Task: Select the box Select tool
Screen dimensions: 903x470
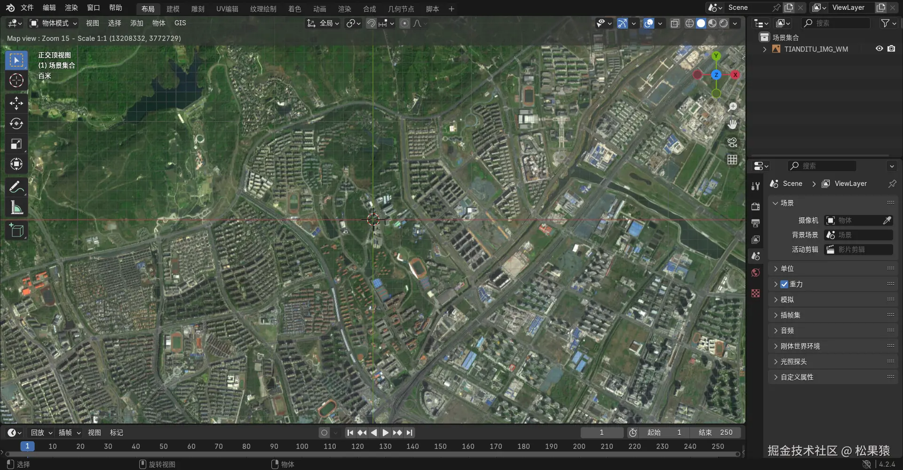Action: tap(16, 60)
